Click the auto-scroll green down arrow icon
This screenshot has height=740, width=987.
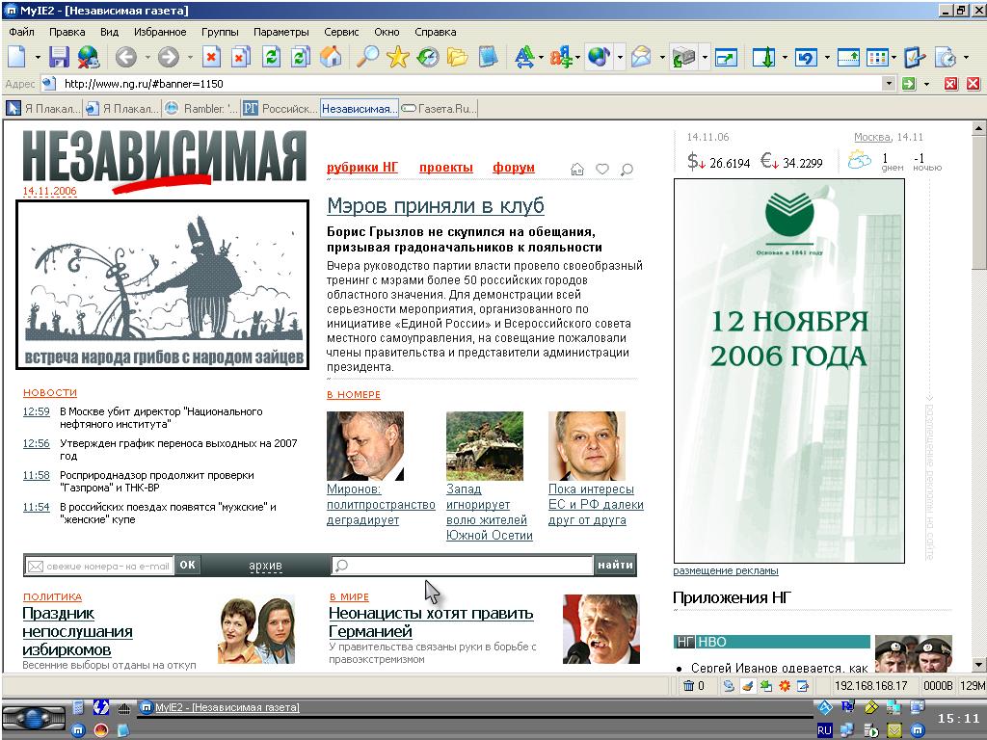[764, 57]
